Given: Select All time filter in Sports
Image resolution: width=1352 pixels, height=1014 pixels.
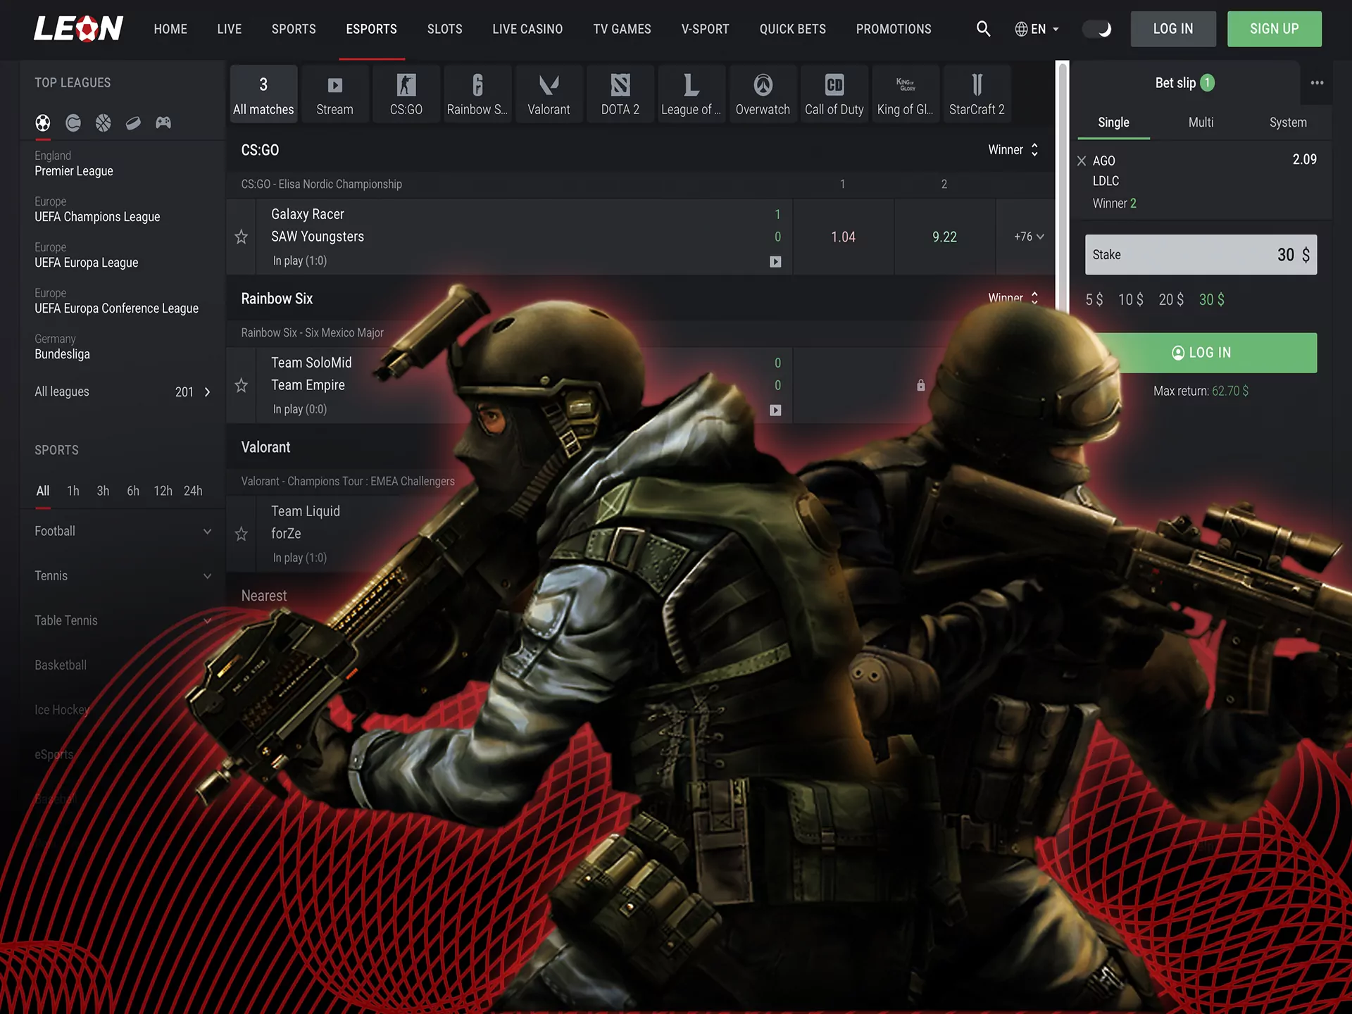Looking at the screenshot, I should click(43, 491).
